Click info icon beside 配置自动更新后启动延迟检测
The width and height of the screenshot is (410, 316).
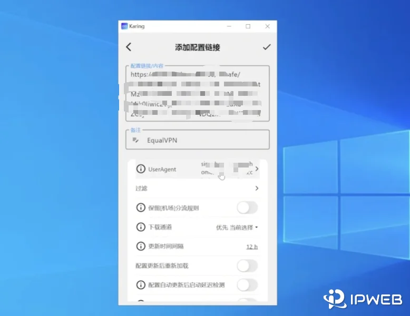pos(141,285)
